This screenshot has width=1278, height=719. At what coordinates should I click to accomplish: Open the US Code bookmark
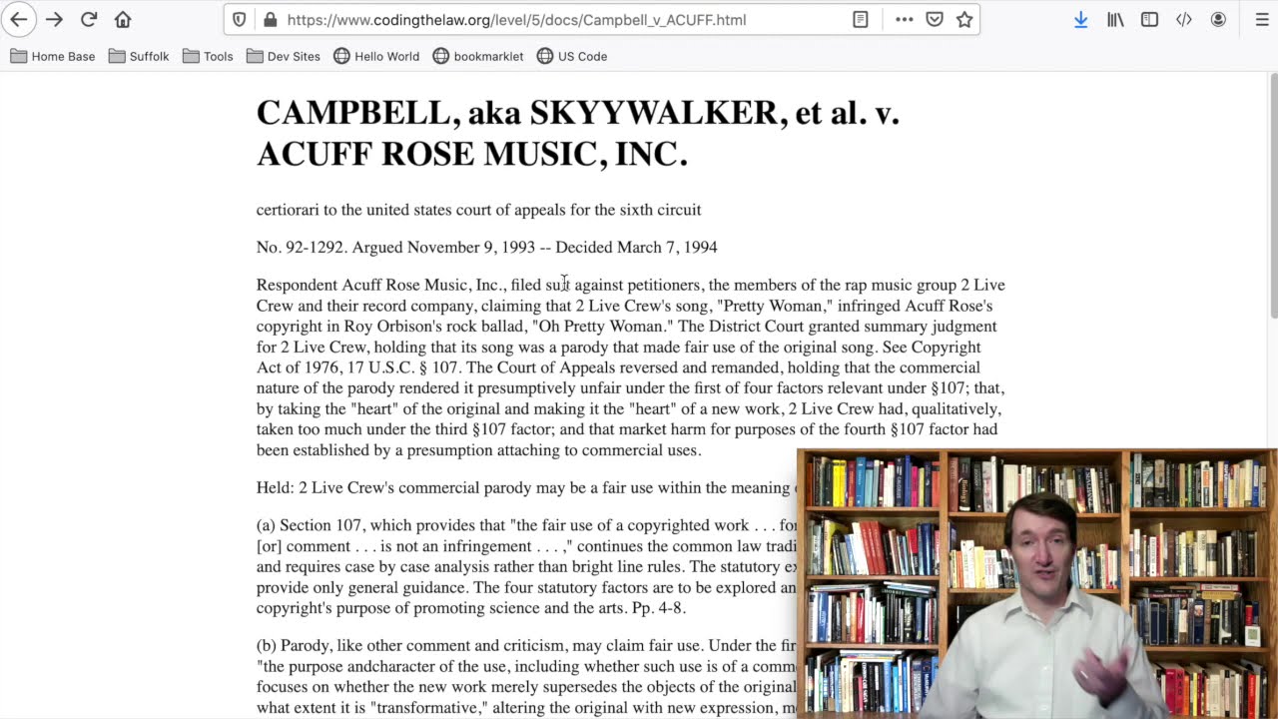(x=572, y=56)
